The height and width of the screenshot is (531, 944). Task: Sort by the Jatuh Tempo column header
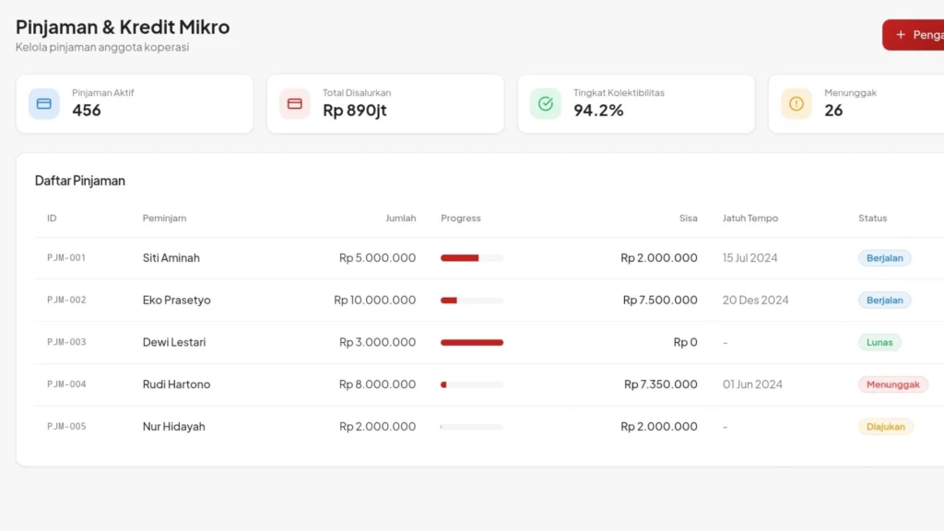click(x=750, y=218)
